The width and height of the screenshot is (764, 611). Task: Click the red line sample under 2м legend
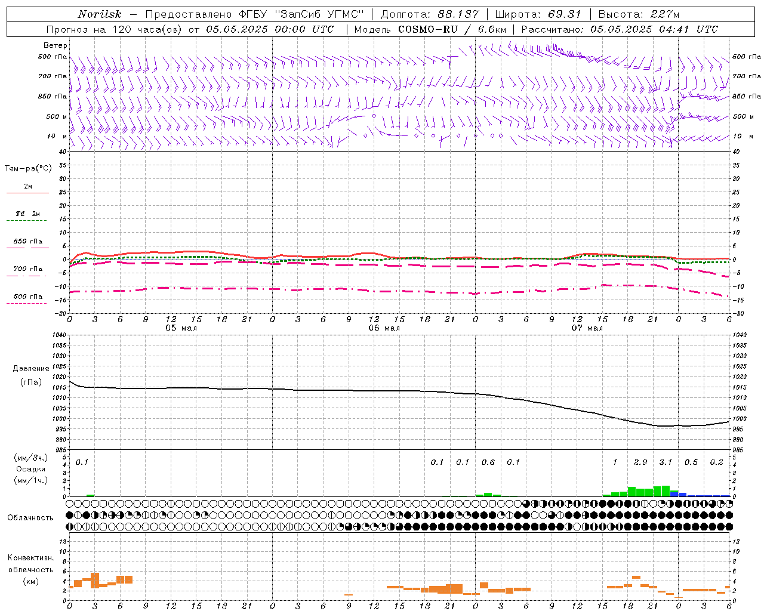[27, 193]
